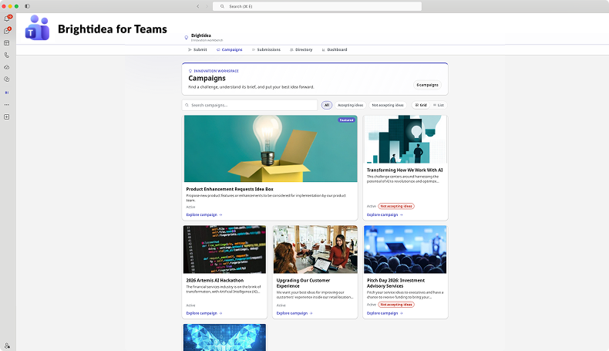609x351 pixels.
Task: Click the add apps plus icon in the sidebar
Action: point(7,117)
